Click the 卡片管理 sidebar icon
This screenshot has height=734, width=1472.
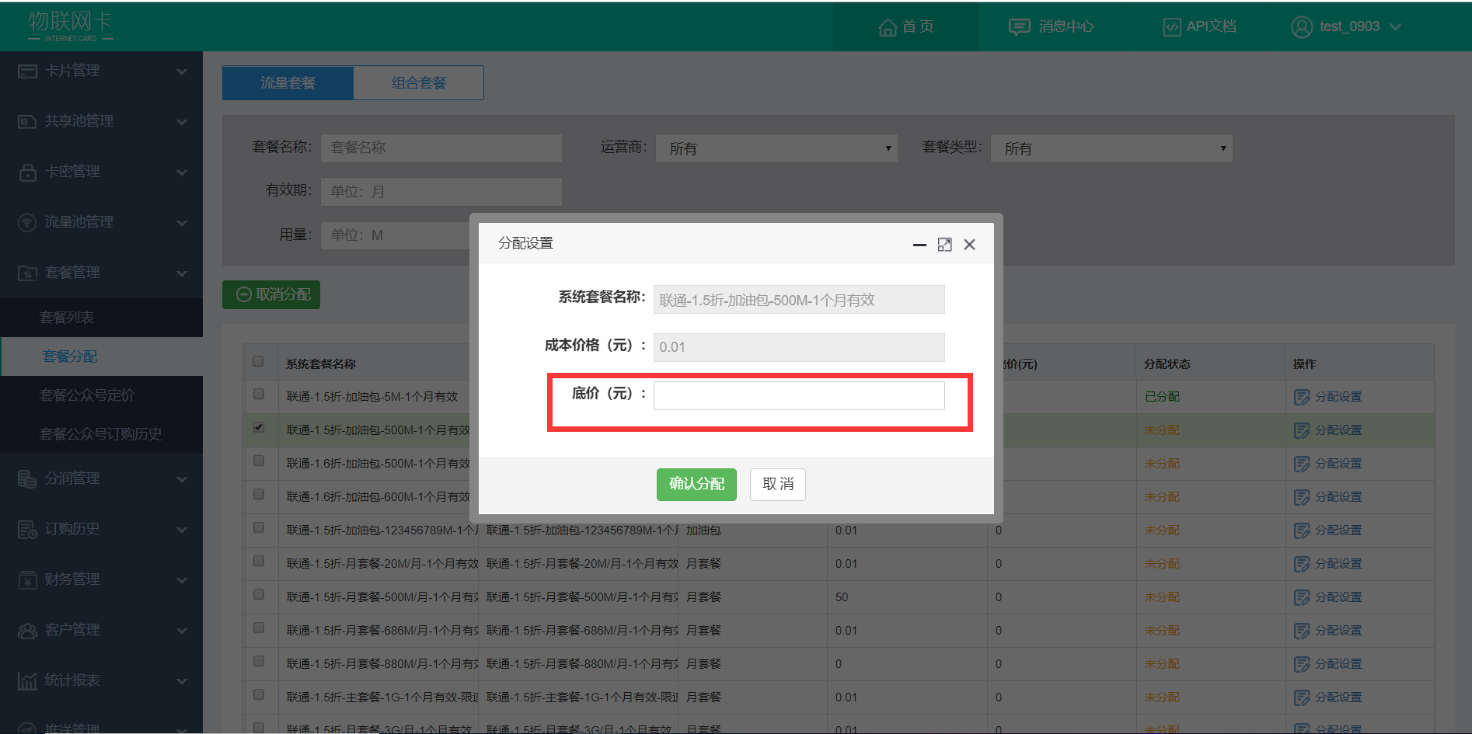tap(27, 71)
